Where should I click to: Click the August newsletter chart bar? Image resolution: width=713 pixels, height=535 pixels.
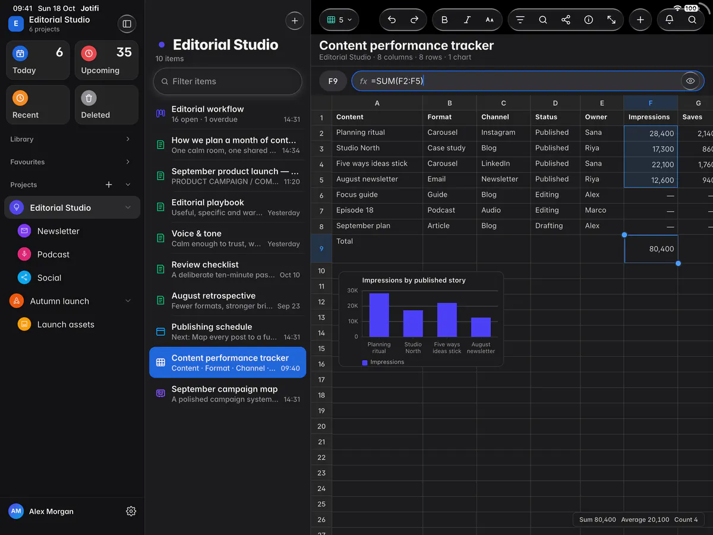[x=481, y=327]
